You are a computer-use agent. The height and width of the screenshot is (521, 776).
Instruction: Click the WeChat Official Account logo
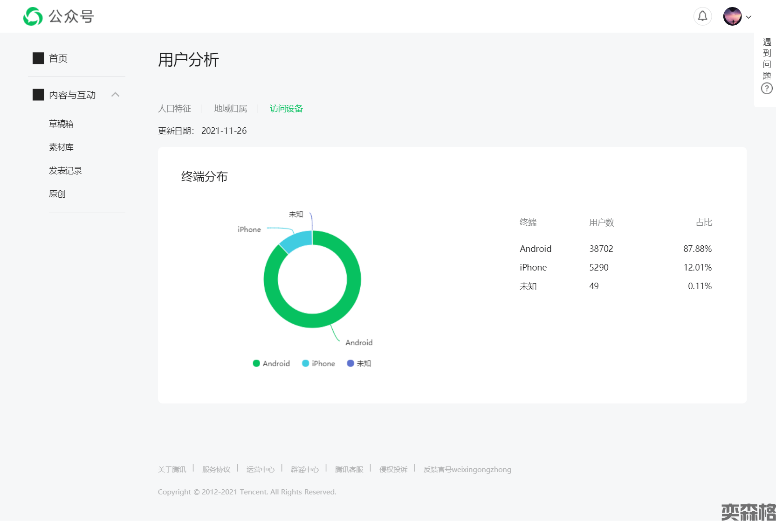pyautogui.click(x=33, y=16)
